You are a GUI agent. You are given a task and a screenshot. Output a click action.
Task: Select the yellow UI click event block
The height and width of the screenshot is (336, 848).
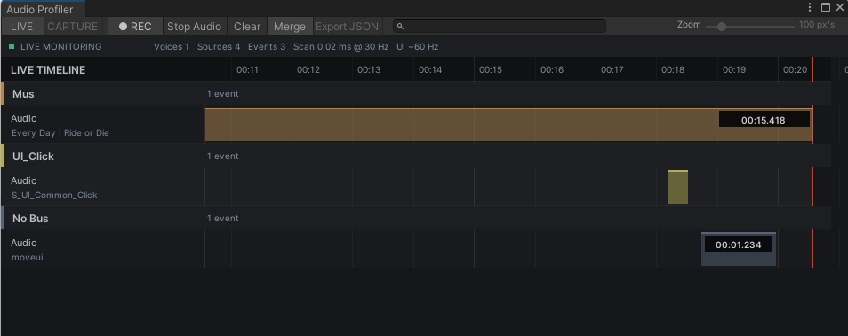678,187
